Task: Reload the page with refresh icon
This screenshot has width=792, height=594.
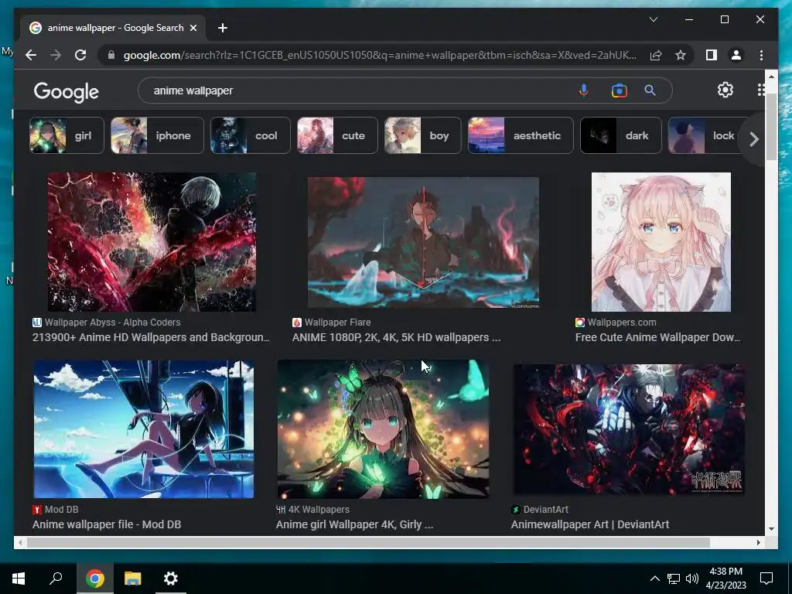Action: 80,55
